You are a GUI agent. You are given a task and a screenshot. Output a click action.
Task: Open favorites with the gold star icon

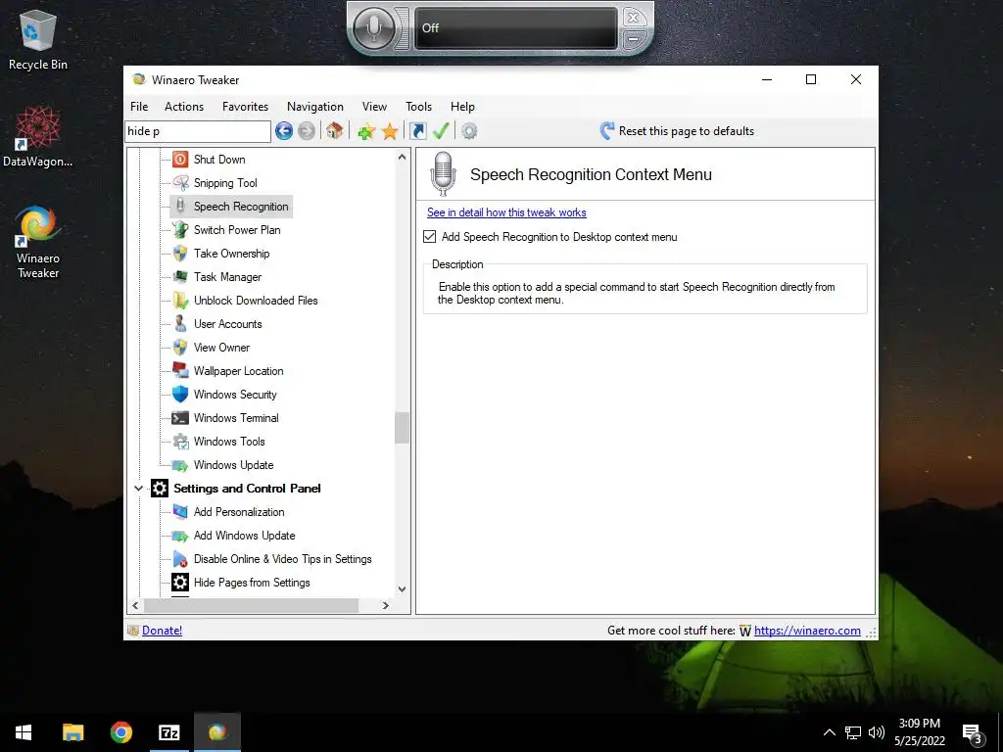[390, 132]
